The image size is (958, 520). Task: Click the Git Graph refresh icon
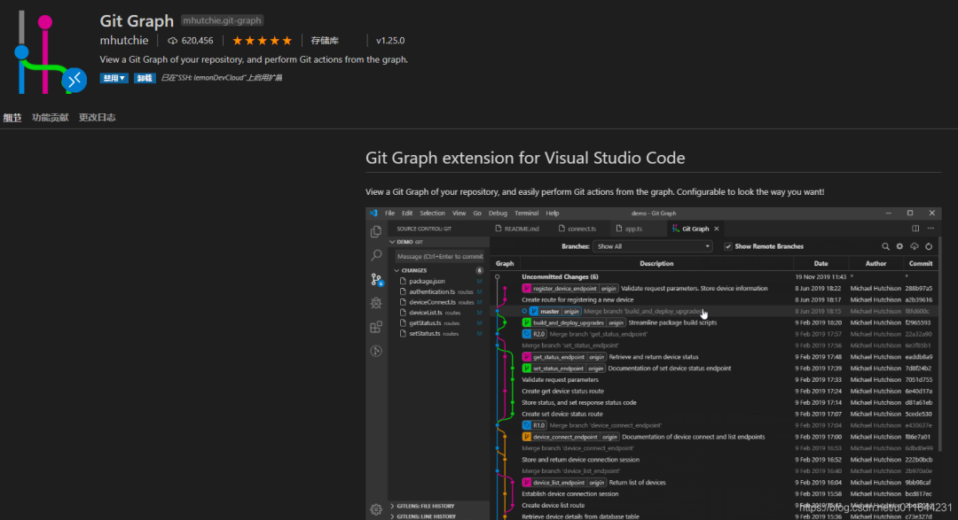[929, 246]
